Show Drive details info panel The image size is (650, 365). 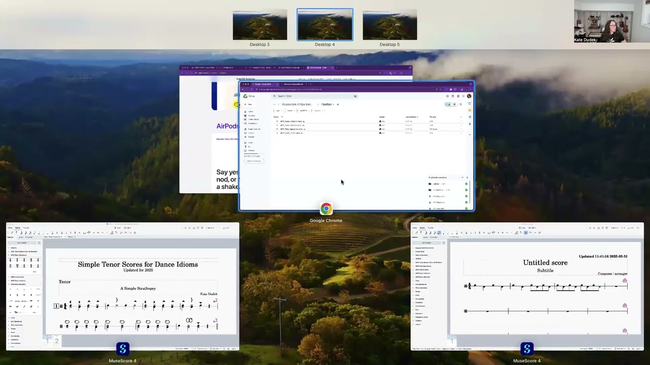461,104
